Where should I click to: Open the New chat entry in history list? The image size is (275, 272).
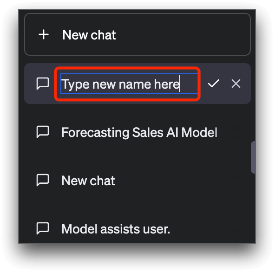coord(137,181)
